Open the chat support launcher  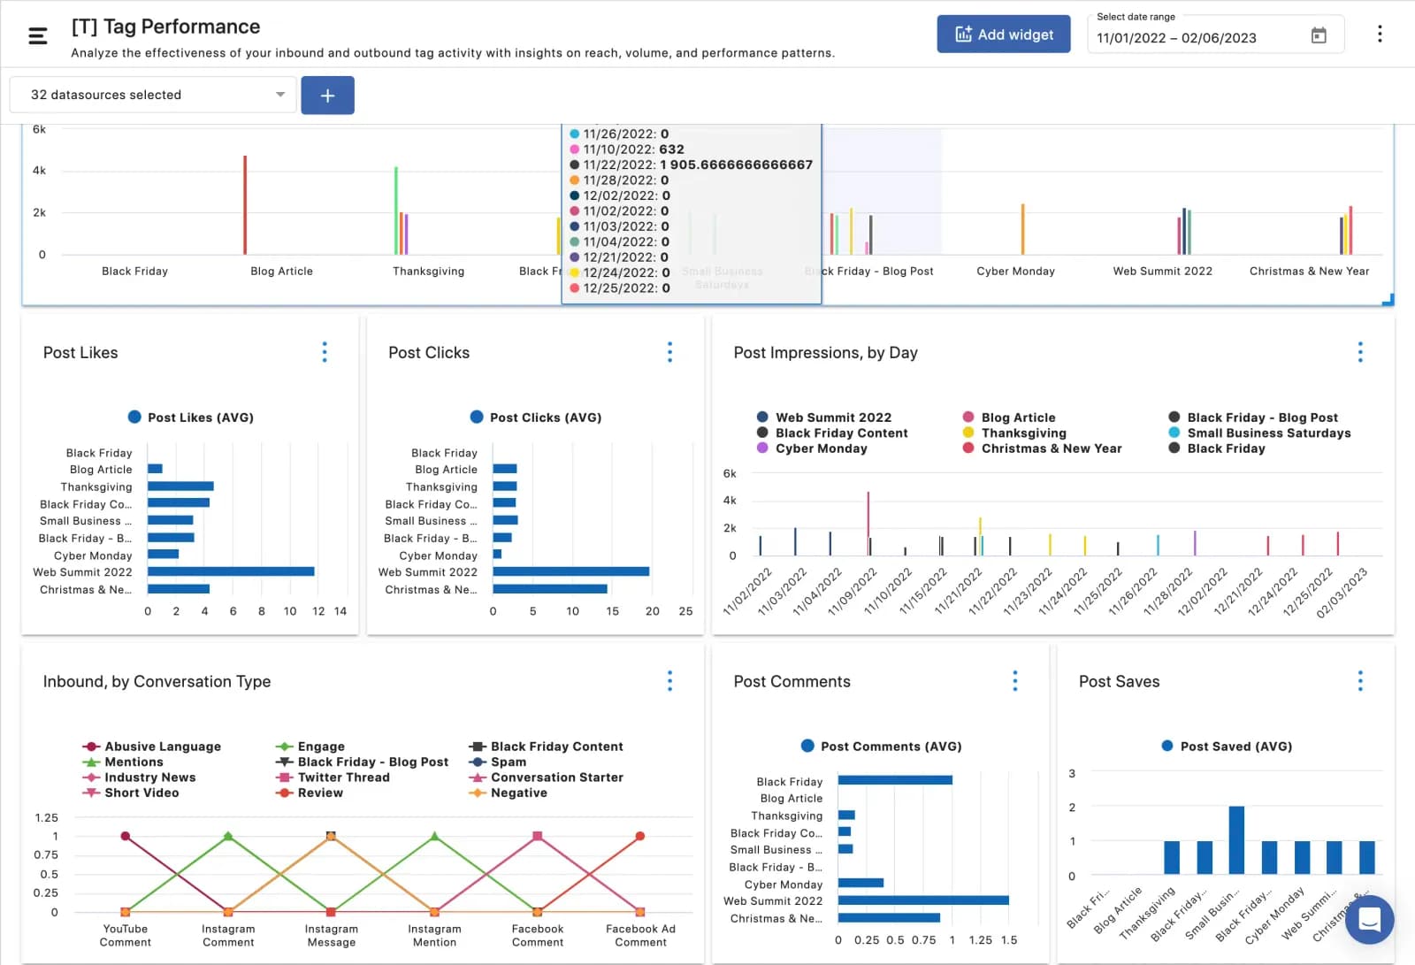1368,920
